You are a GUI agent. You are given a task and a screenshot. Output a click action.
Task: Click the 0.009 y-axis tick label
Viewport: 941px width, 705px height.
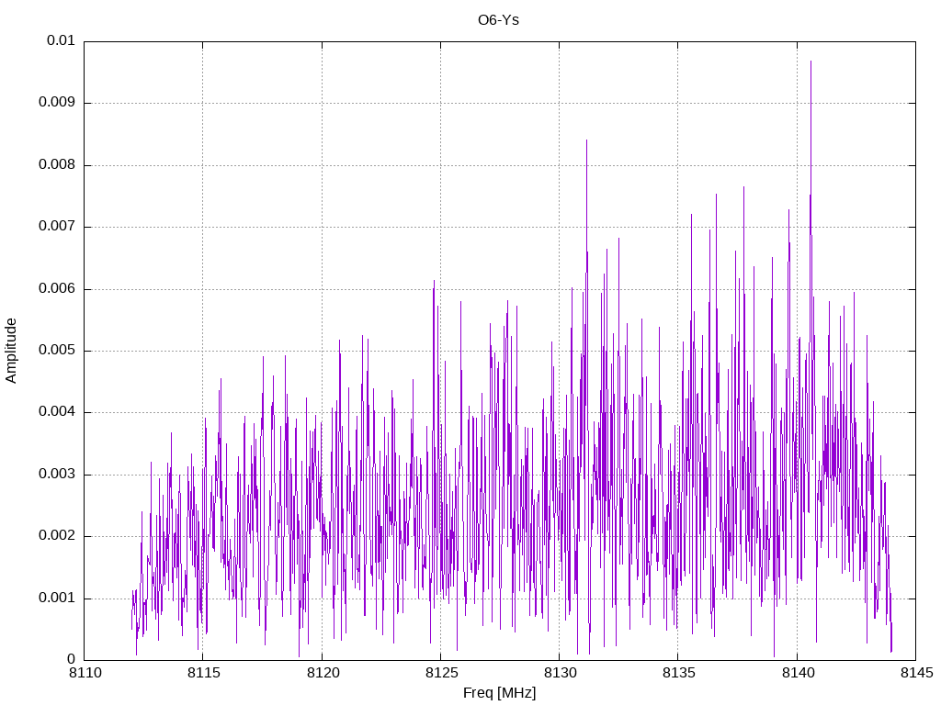pos(57,103)
